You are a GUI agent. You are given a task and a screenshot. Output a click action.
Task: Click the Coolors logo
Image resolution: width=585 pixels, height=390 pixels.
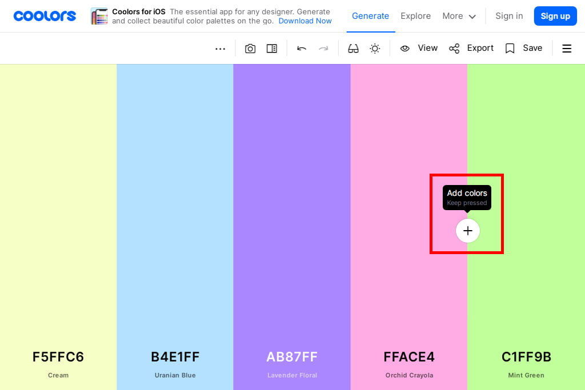[x=45, y=16]
